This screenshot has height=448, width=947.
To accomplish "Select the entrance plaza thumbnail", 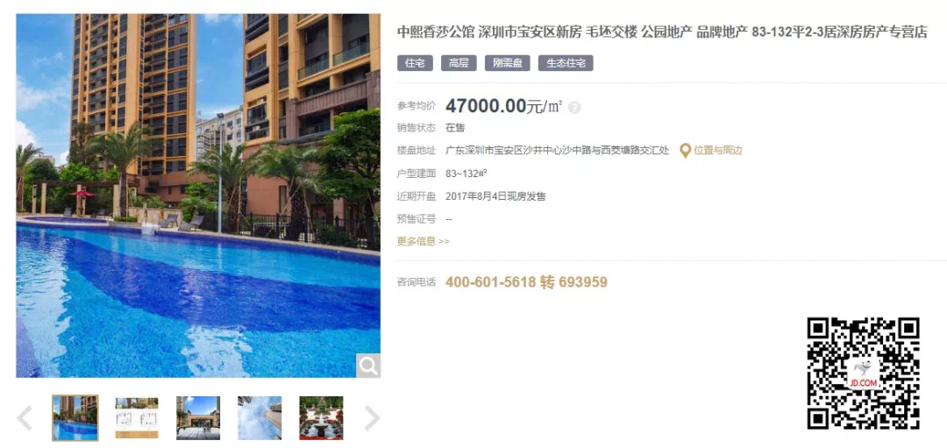I will [x=198, y=418].
